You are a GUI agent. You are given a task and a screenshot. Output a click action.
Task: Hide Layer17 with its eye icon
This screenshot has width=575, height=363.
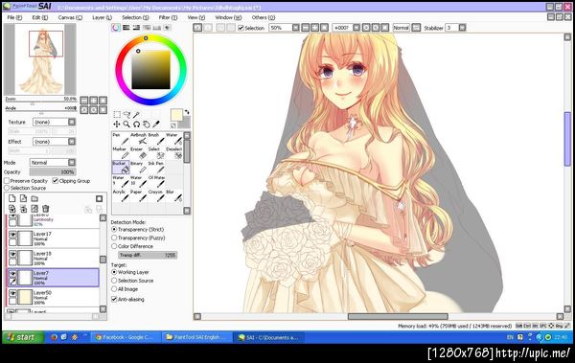[12, 235]
